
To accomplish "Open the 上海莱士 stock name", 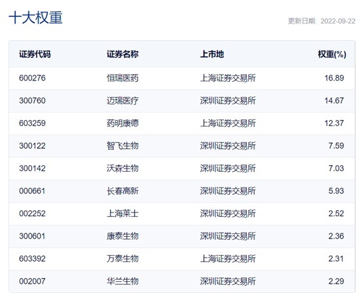I will pyautogui.click(x=122, y=214).
